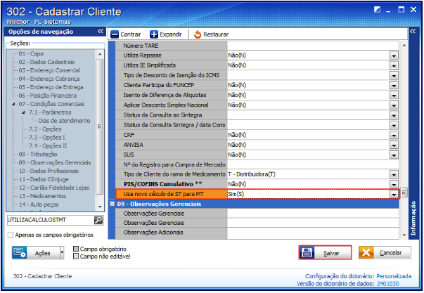Open Aplicar Desconto Simples Nacional dropdown

click(x=394, y=105)
